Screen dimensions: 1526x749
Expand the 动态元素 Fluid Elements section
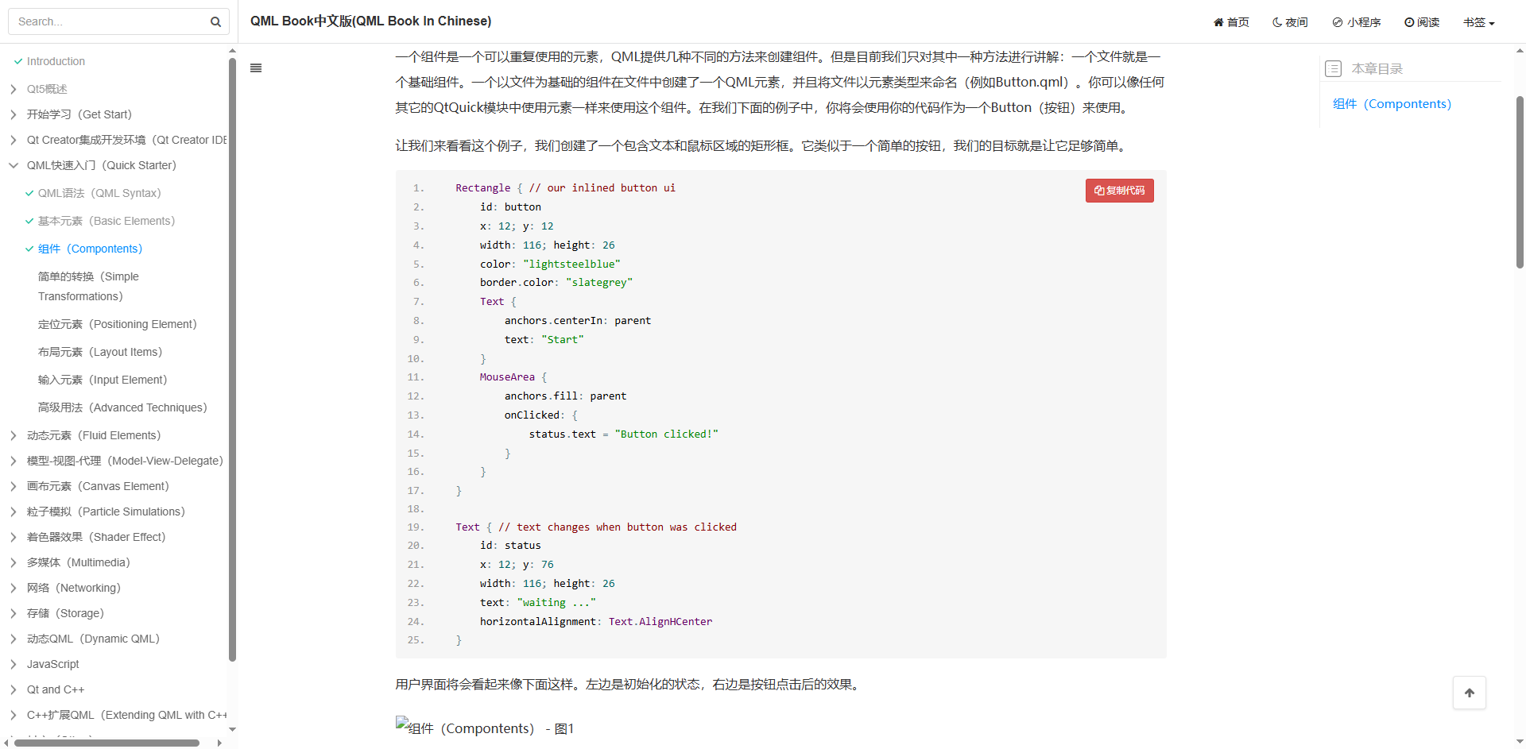point(14,435)
